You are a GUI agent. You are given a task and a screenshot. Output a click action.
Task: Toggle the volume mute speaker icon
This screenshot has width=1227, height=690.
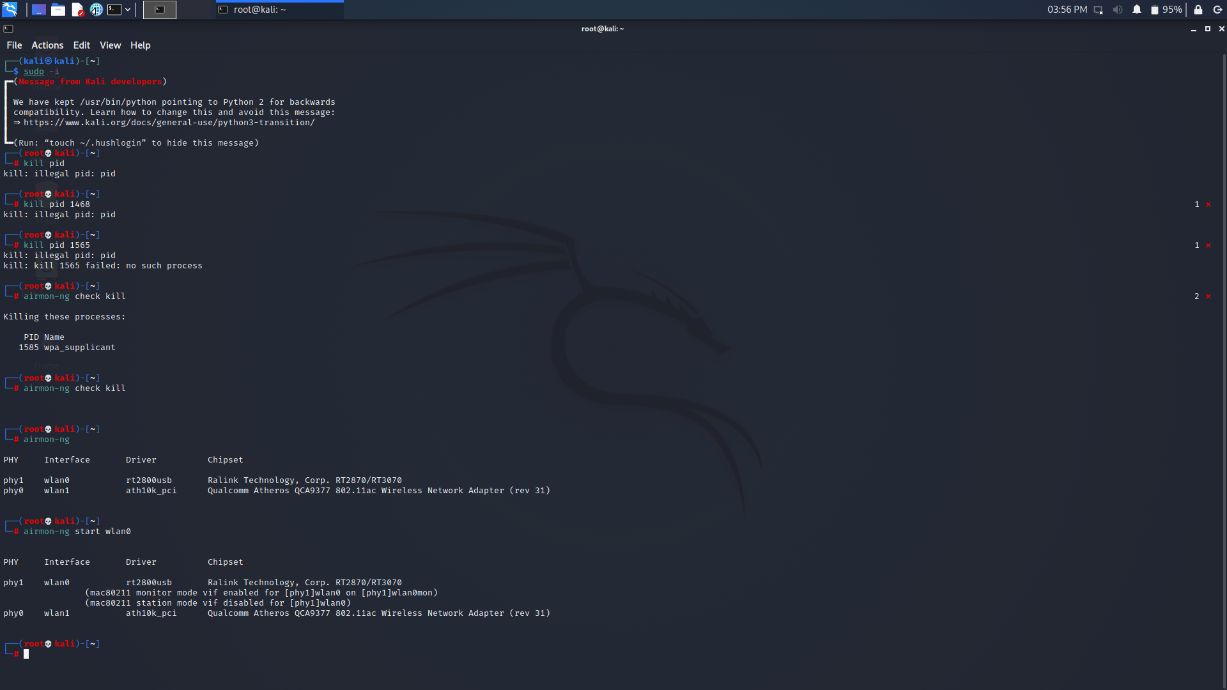pyautogui.click(x=1117, y=10)
